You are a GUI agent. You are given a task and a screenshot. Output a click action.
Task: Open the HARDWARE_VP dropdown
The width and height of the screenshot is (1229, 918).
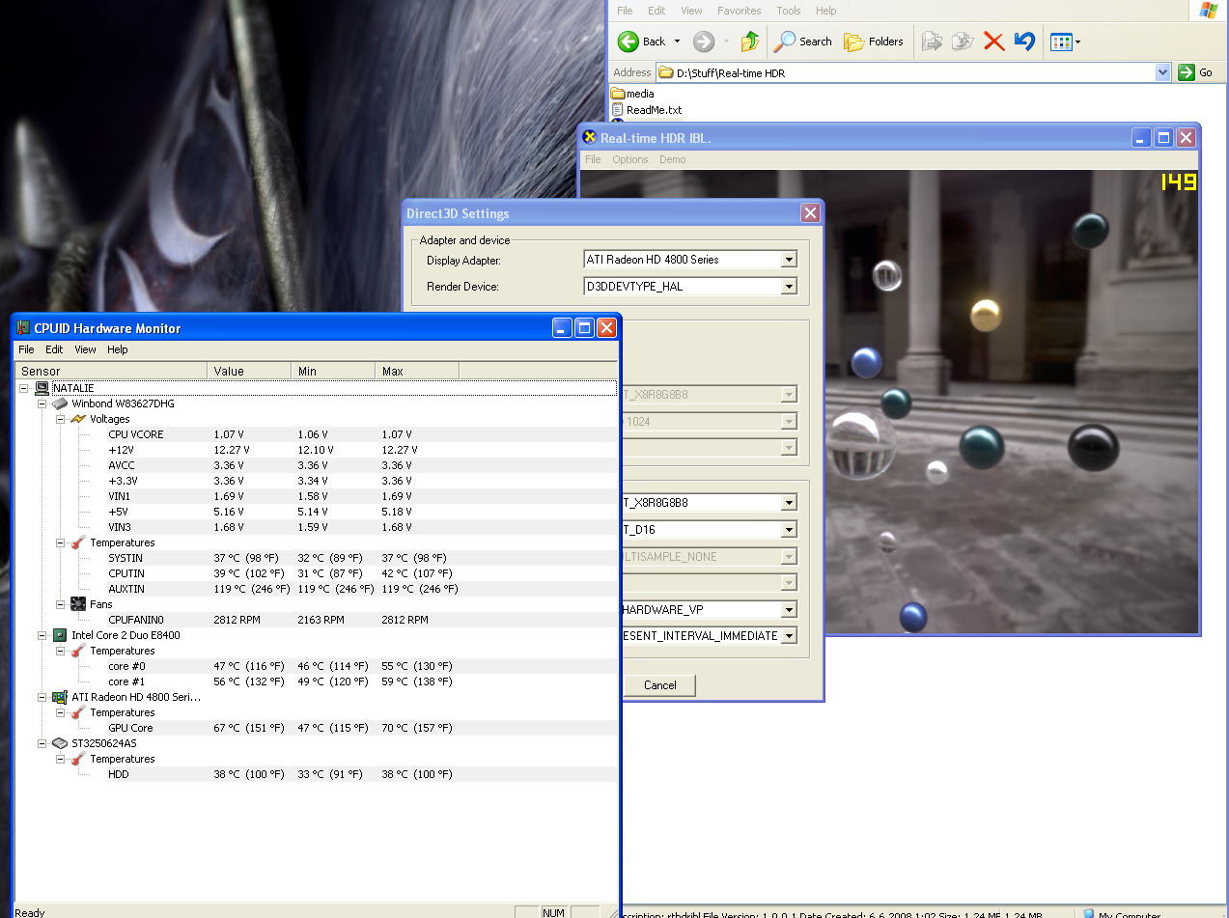[x=789, y=610]
